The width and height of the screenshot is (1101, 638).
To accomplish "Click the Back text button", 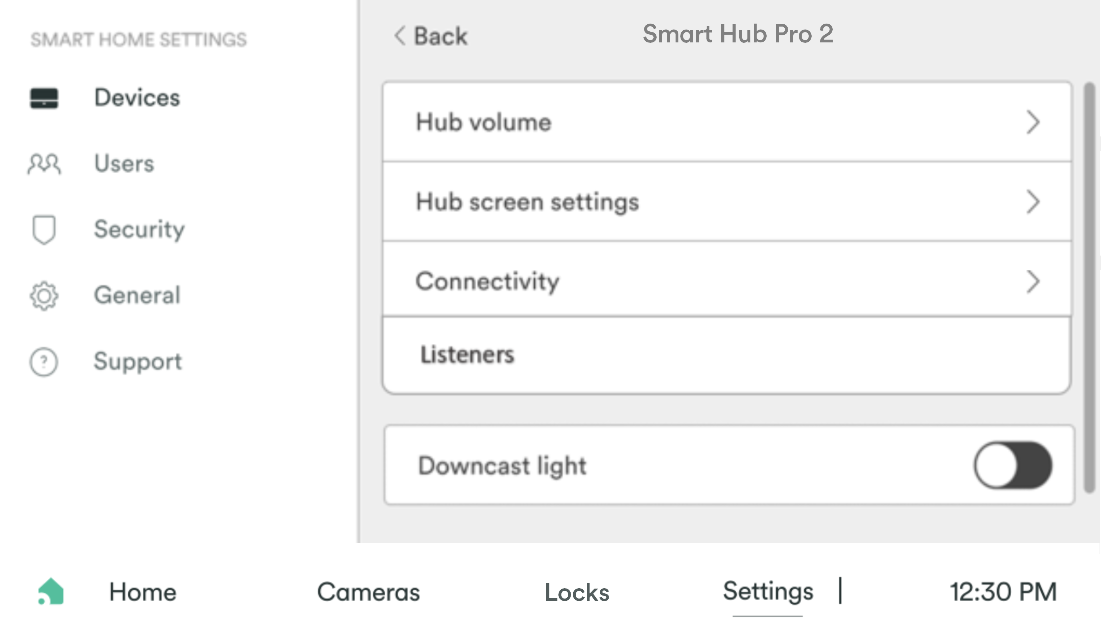I will pyautogui.click(x=440, y=36).
